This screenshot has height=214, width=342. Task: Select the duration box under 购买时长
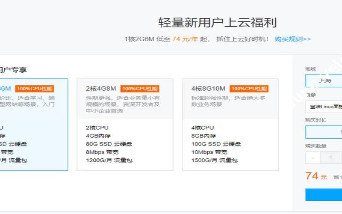(324, 132)
